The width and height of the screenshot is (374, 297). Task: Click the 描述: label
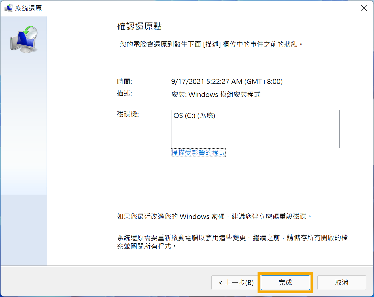[125, 93]
